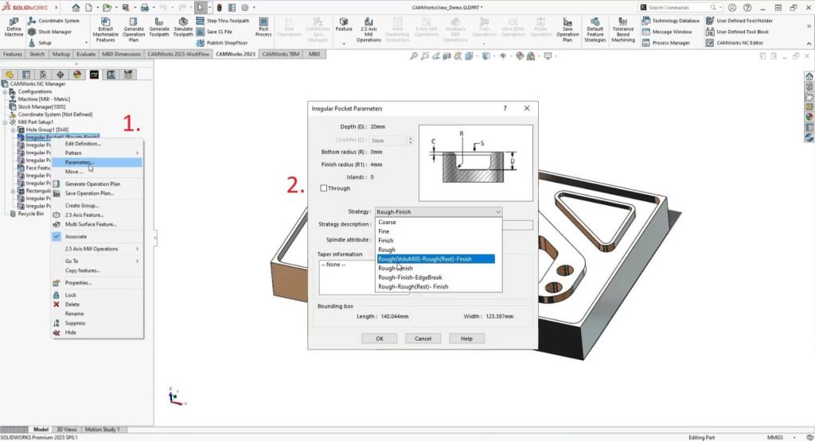This screenshot has height=441, width=815.
Task: Open the Strategy dropdown
Action: click(439, 211)
